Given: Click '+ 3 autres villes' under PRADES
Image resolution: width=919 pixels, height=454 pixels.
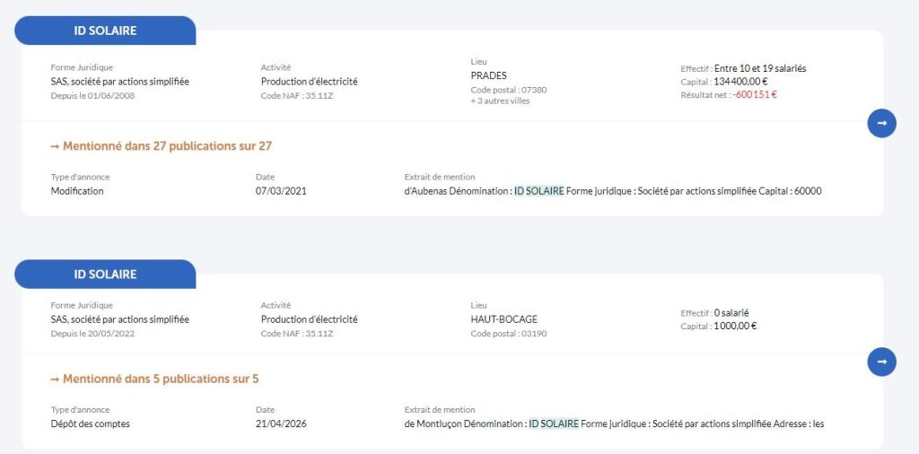Looking at the screenshot, I should (x=500, y=100).
